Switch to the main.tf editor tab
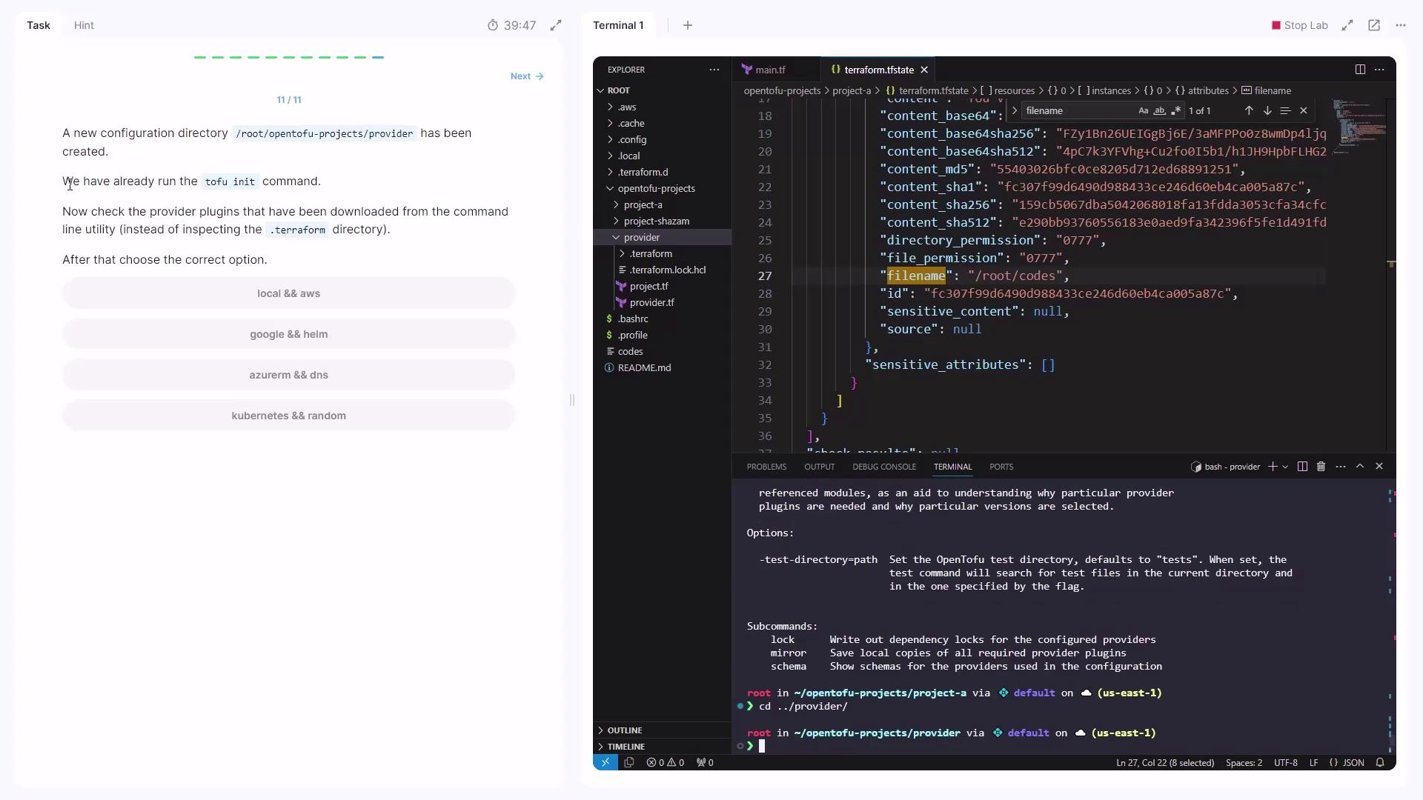 pyautogui.click(x=769, y=70)
